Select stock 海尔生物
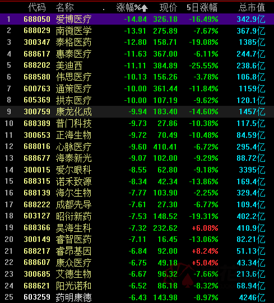 73,193
